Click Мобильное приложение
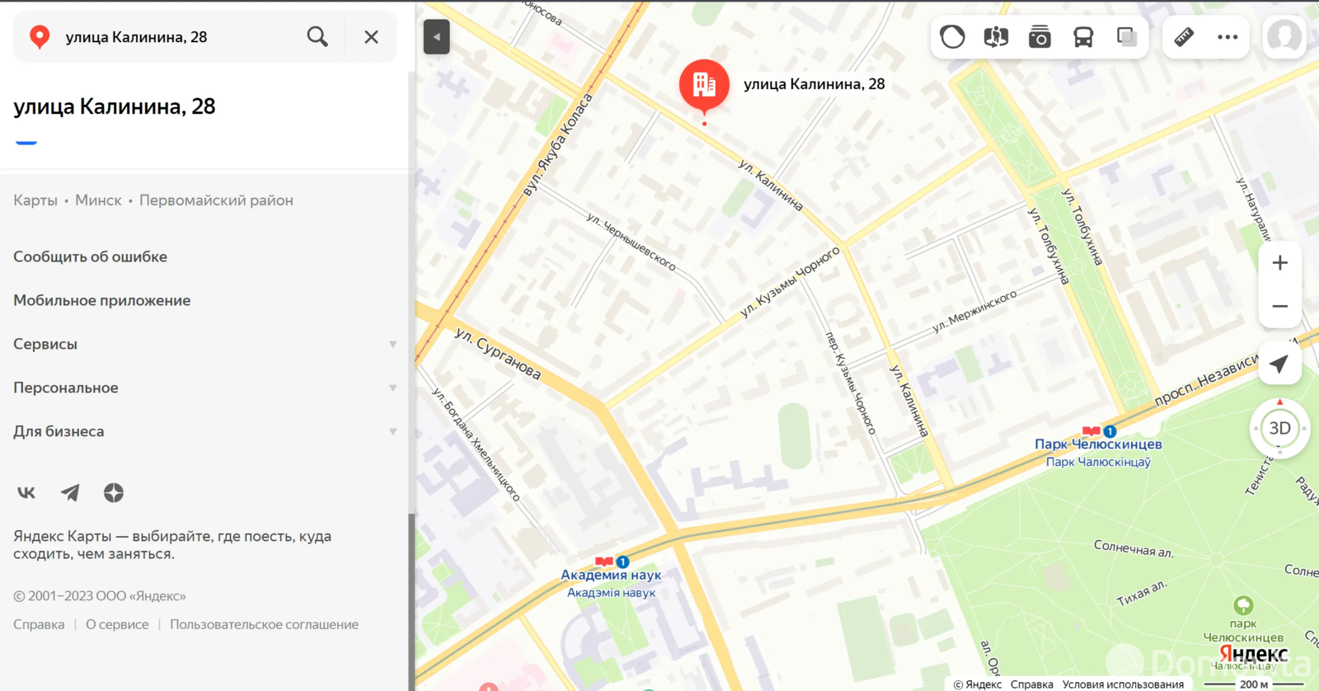 [x=101, y=300]
